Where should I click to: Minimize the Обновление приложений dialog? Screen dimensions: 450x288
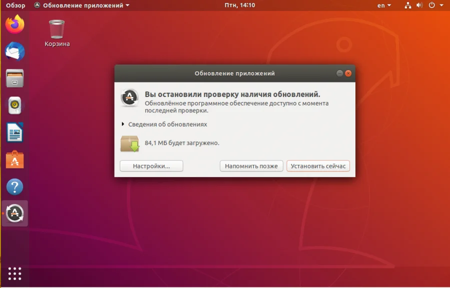coord(339,73)
